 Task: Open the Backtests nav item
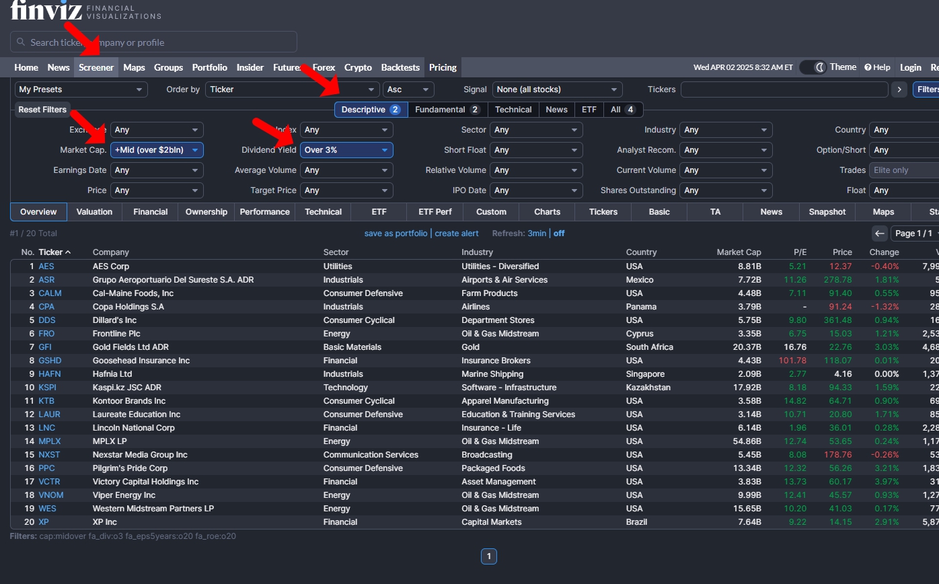pyautogui.click(x=400, y=67)
